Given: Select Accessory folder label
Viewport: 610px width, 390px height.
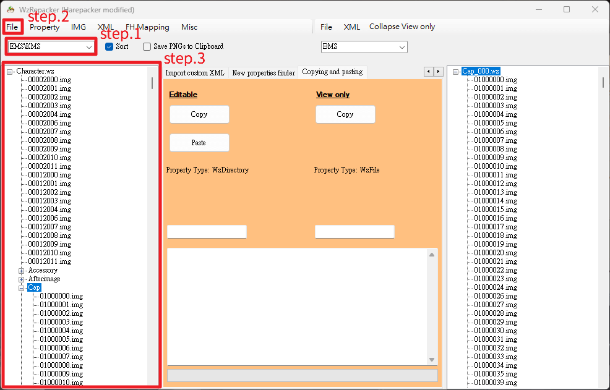Looking at the screenshot, I should tap(43, 270).
